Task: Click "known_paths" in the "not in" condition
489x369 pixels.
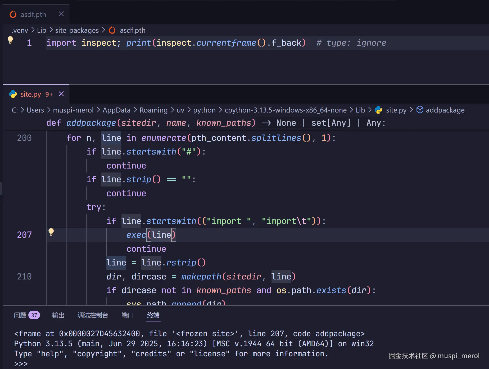Action: [x=224, y=290]
